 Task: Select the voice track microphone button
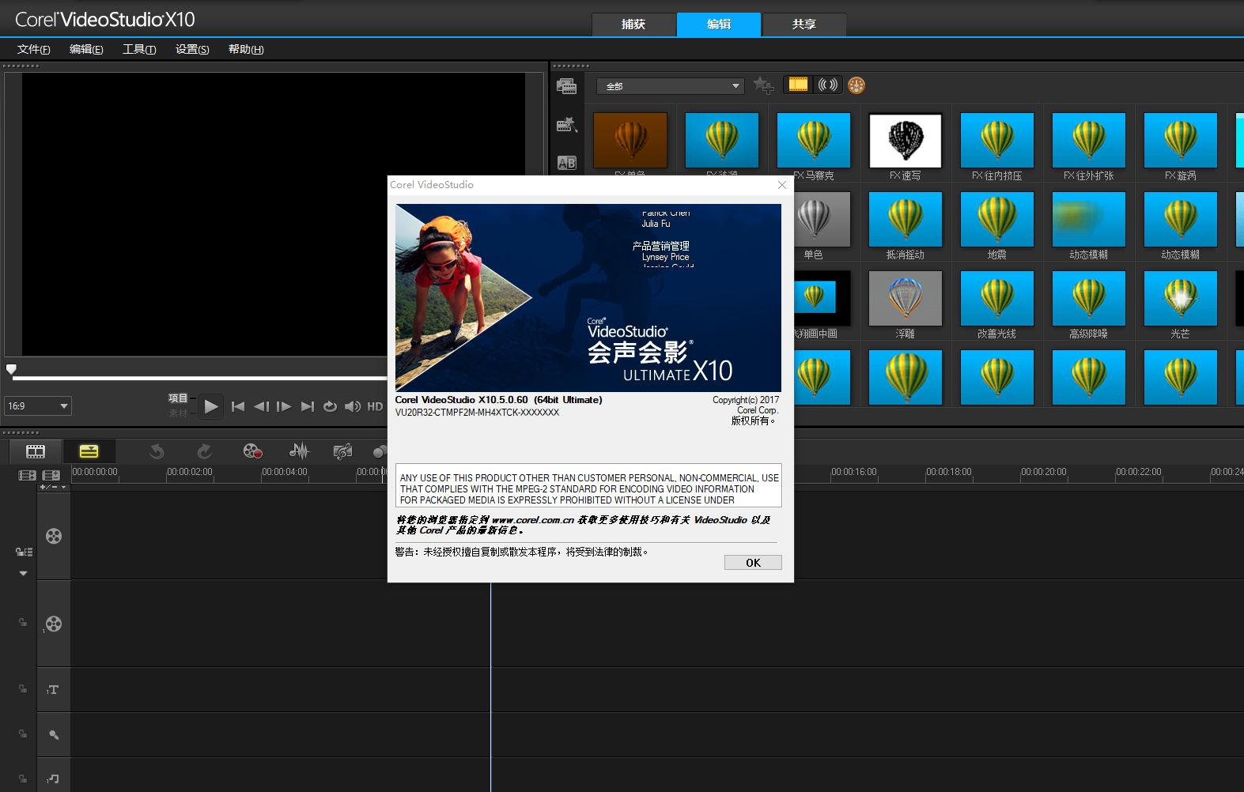tap(53, 734)
